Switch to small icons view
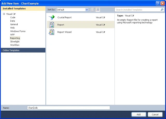166x119 pixels. 92,10
